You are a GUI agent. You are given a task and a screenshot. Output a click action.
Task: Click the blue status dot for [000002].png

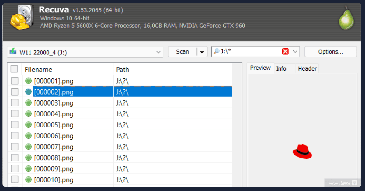click(x=28, y=92)
